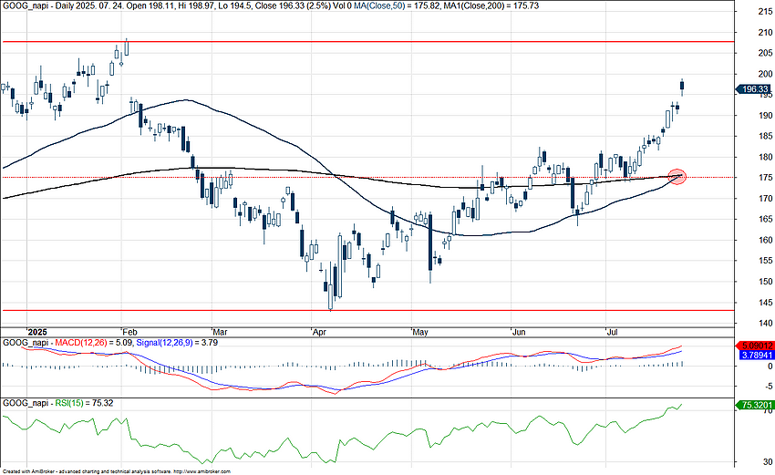
Task: Click the 205 price axis label
Action: click(x=765, y=54)
